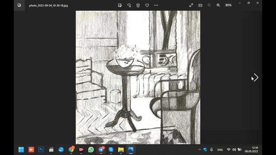The image size is (276, 155).
Task: Zoom in with the plus magnifier
Action: click(x=218, y=5)
